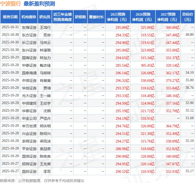Select the 华创证券 institution cell
This screenshot has height=183, width=195.
[29, 88]
